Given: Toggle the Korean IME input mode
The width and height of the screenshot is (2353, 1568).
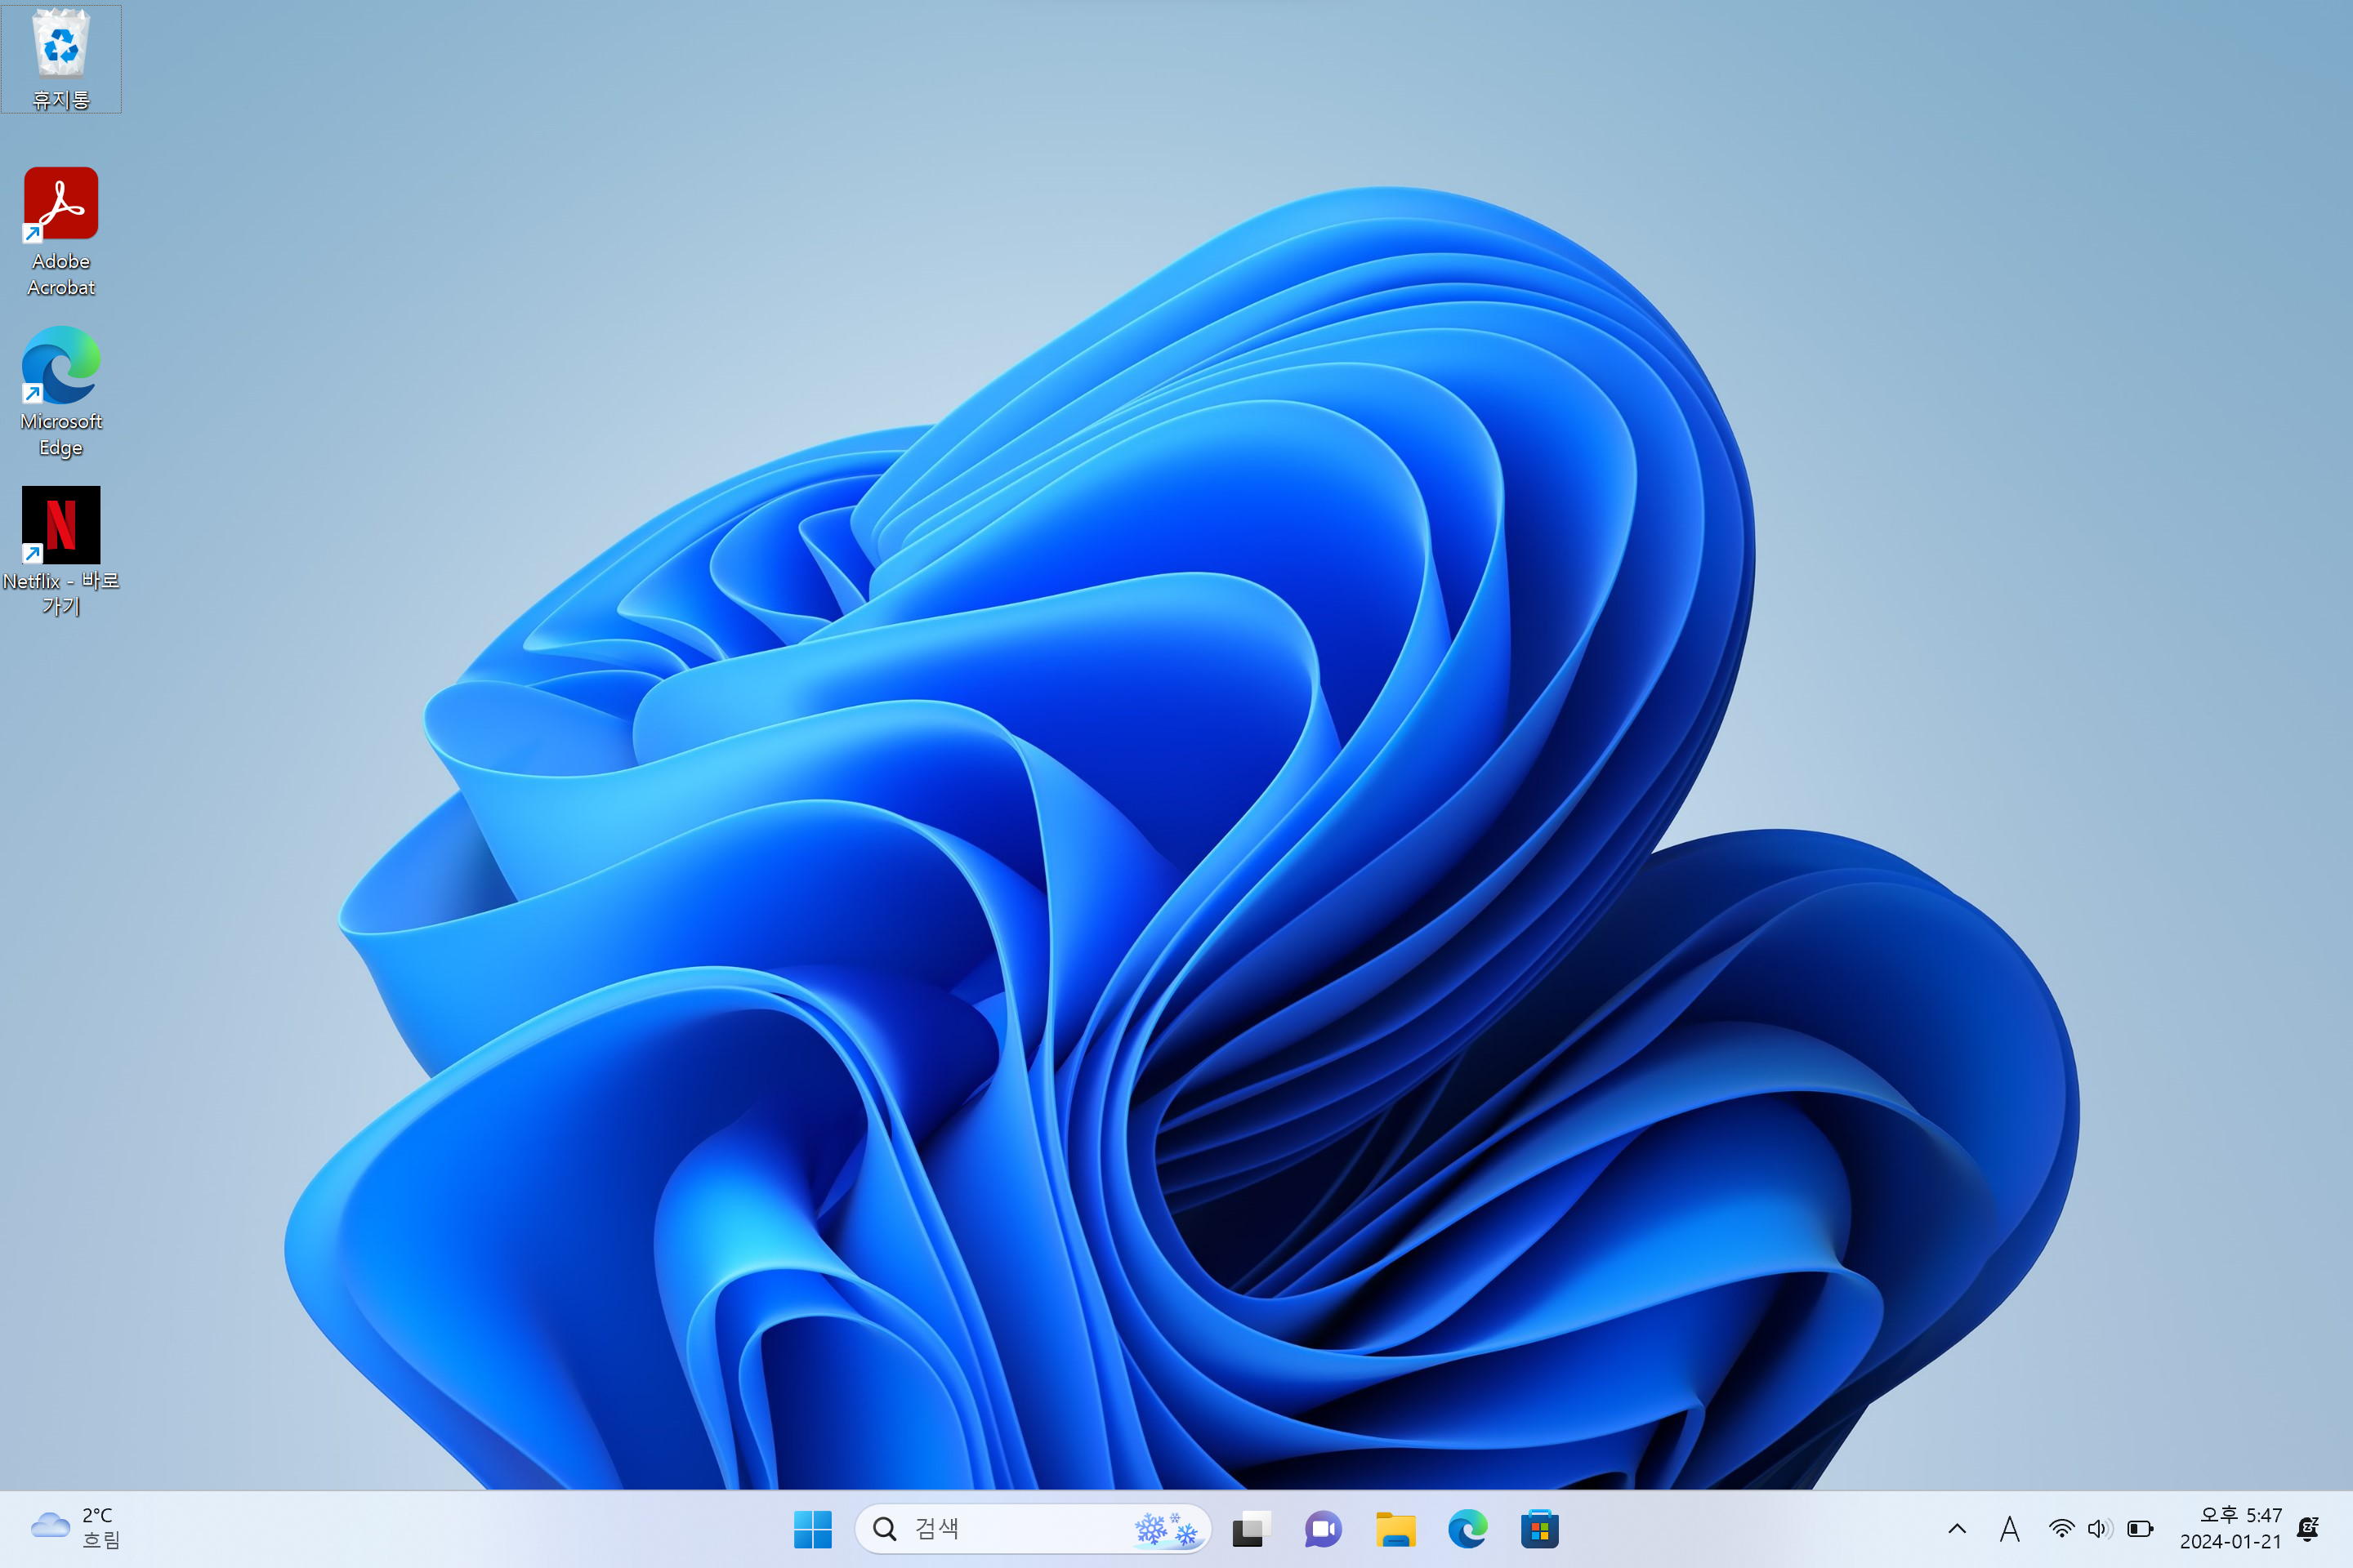Looking at the screenshot, I should tap(2011, 1528).
